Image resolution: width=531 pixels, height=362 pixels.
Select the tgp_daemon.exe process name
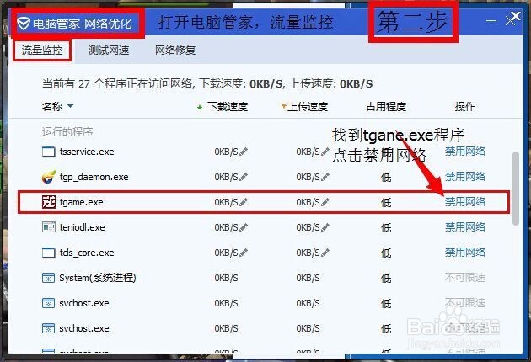click(94, 178)
